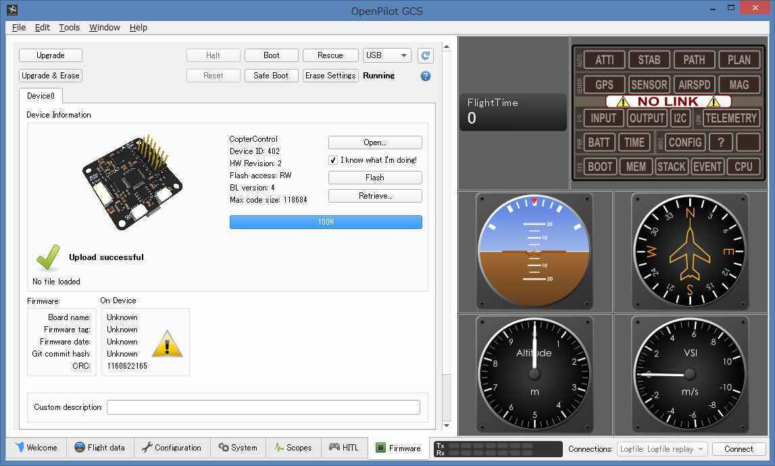Click the TELEMETRY status indicator

point(731,118)
